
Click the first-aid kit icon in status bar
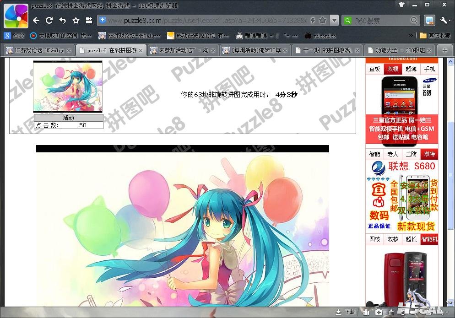(x=379, y=312)
